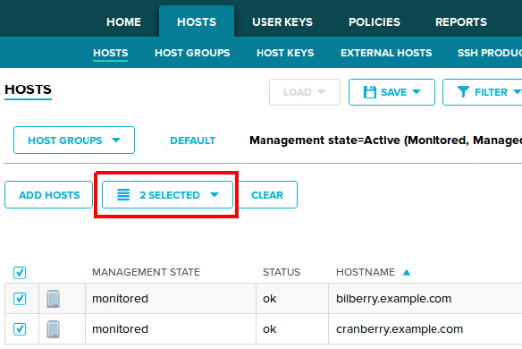
Task: Switch to the USER KEYS tab
Action: [x=282, y=22]
